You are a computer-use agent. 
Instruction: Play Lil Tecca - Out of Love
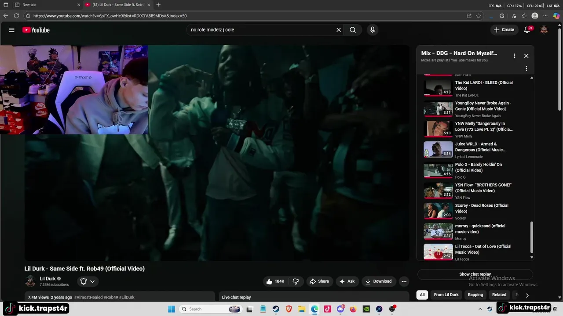coord(438,252)
